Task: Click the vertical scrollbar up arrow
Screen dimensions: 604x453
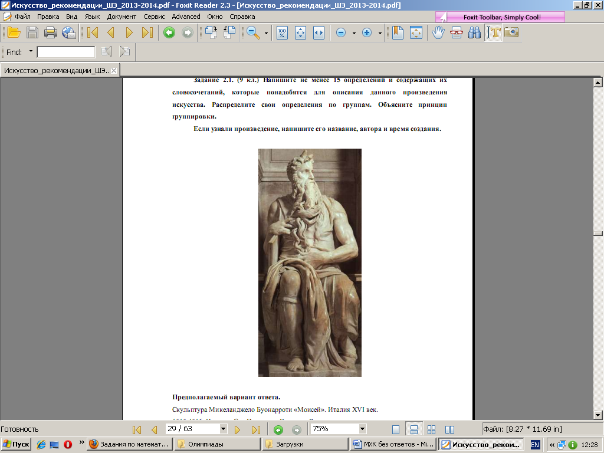Action: (598, 82)
